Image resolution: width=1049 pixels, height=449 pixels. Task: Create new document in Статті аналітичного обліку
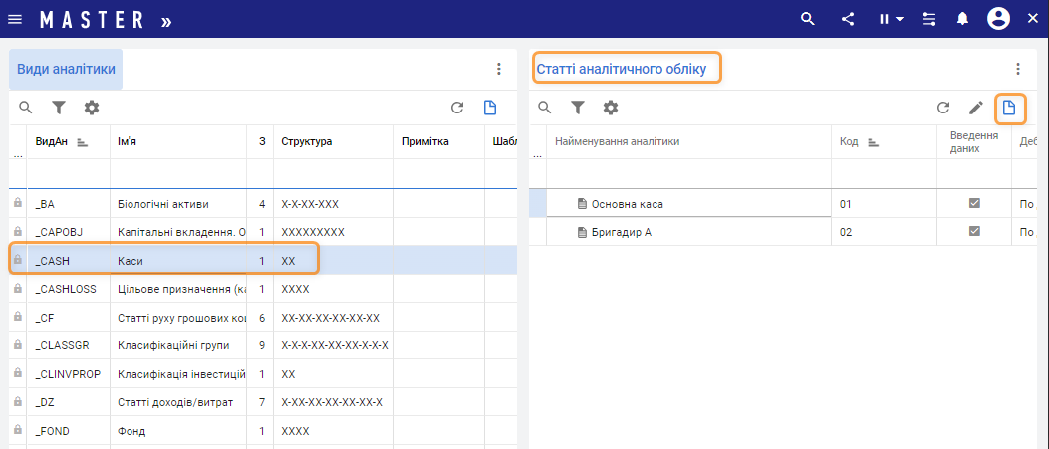[1009, 108]
